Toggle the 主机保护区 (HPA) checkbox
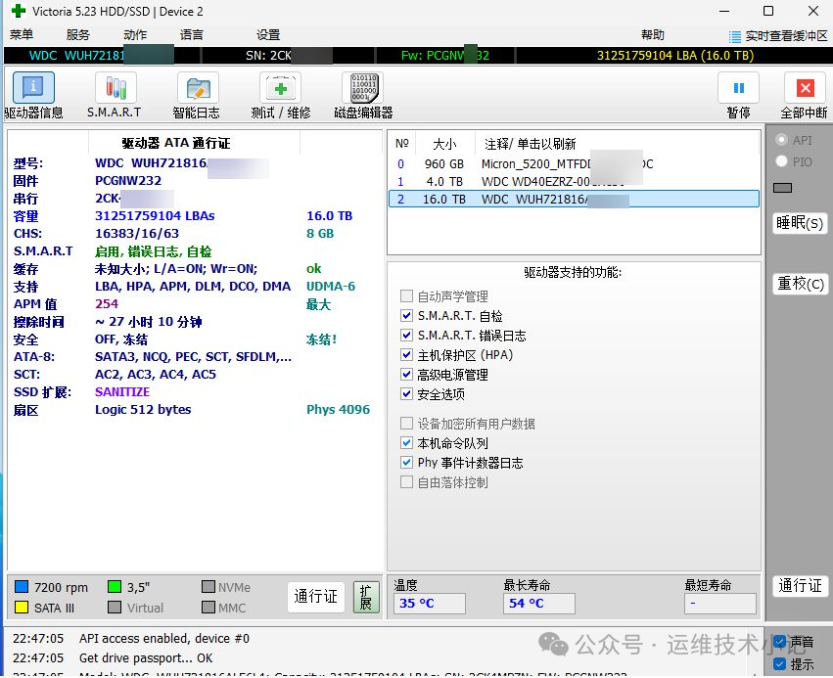Image resolution: width=833 pixels, height=678 pixels. (406, 355)
